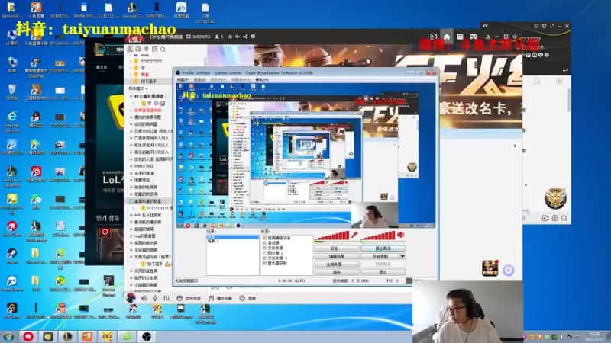Mute the desktop speaker icon in OBS
This screenshot has width=611, height=343.
[400, 235]
